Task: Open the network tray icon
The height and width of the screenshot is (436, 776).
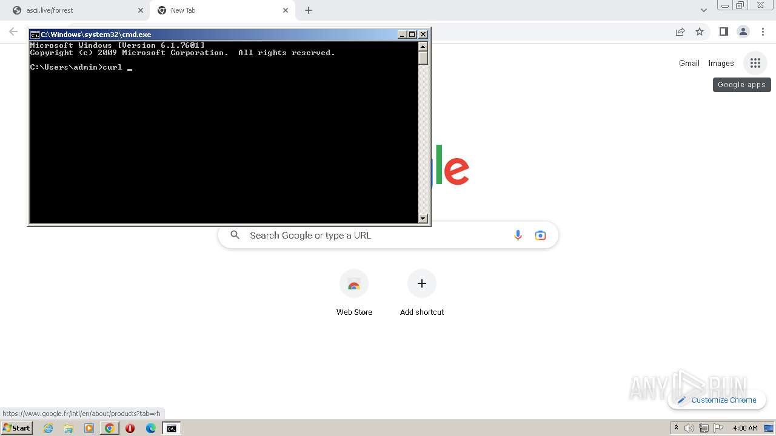Action: click(703, 428)
